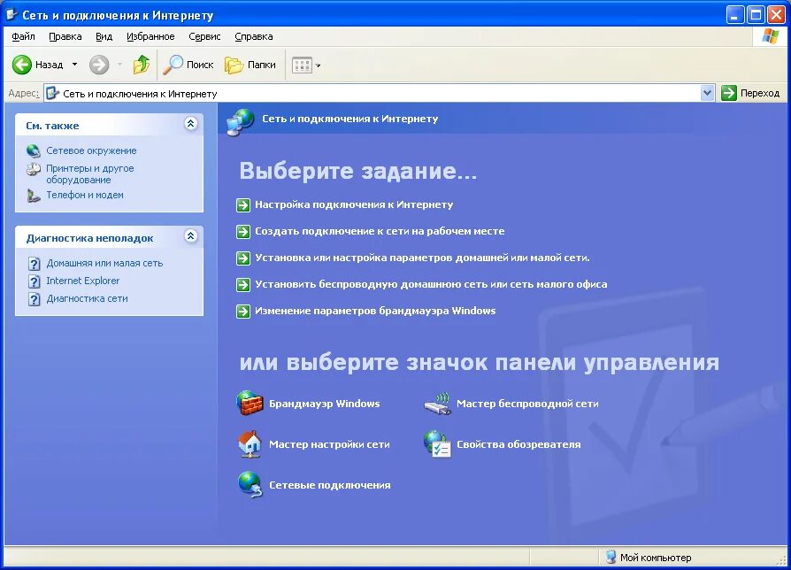The height and width of the screenshot is (570, 791).
Task: Click the Мой компьютер status bar icon
Action: tap(611, 557)
